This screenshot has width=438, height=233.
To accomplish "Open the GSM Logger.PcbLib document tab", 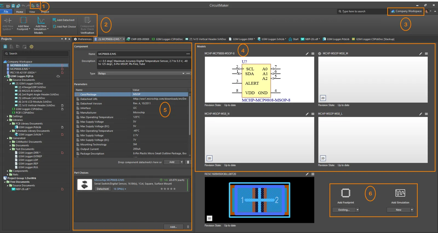I will [336, 39].
